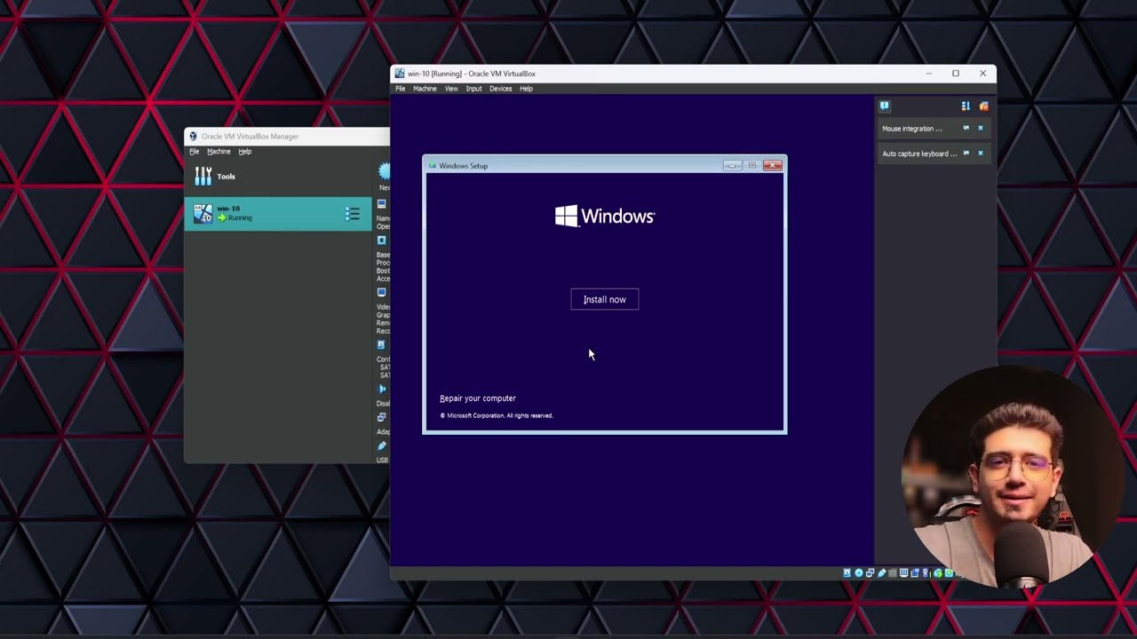This screenshot has height=639, width=1137.
Task: Click the shared folders status icon
Action: coord(893,573)
